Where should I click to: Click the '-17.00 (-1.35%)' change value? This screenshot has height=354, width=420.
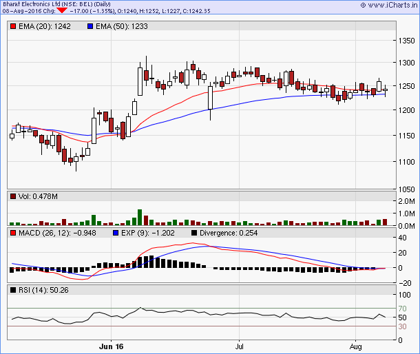93,11
